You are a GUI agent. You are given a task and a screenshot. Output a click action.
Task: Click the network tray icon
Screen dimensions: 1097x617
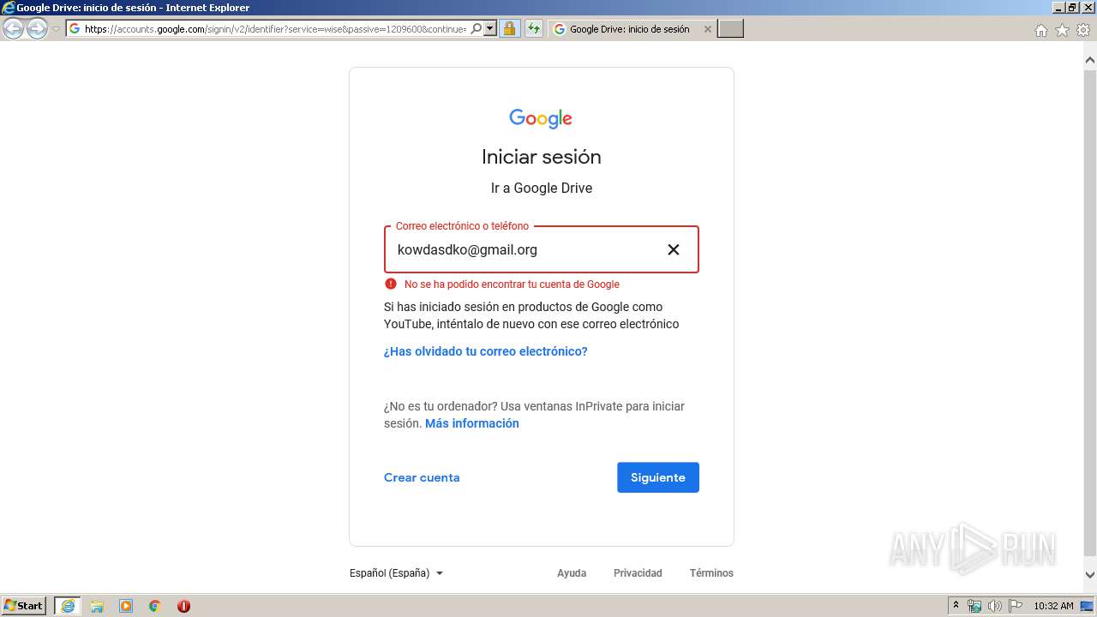[974, 606]
